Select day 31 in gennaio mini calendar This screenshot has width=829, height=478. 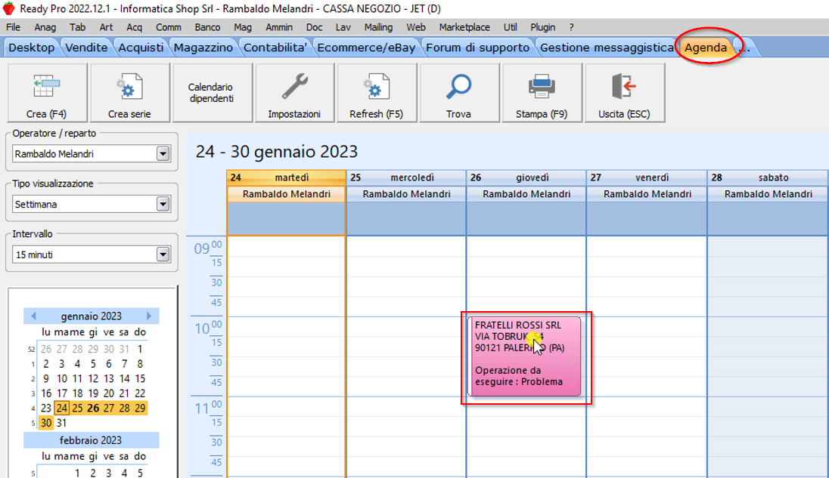pyautogui.click(x=62, y=423)
